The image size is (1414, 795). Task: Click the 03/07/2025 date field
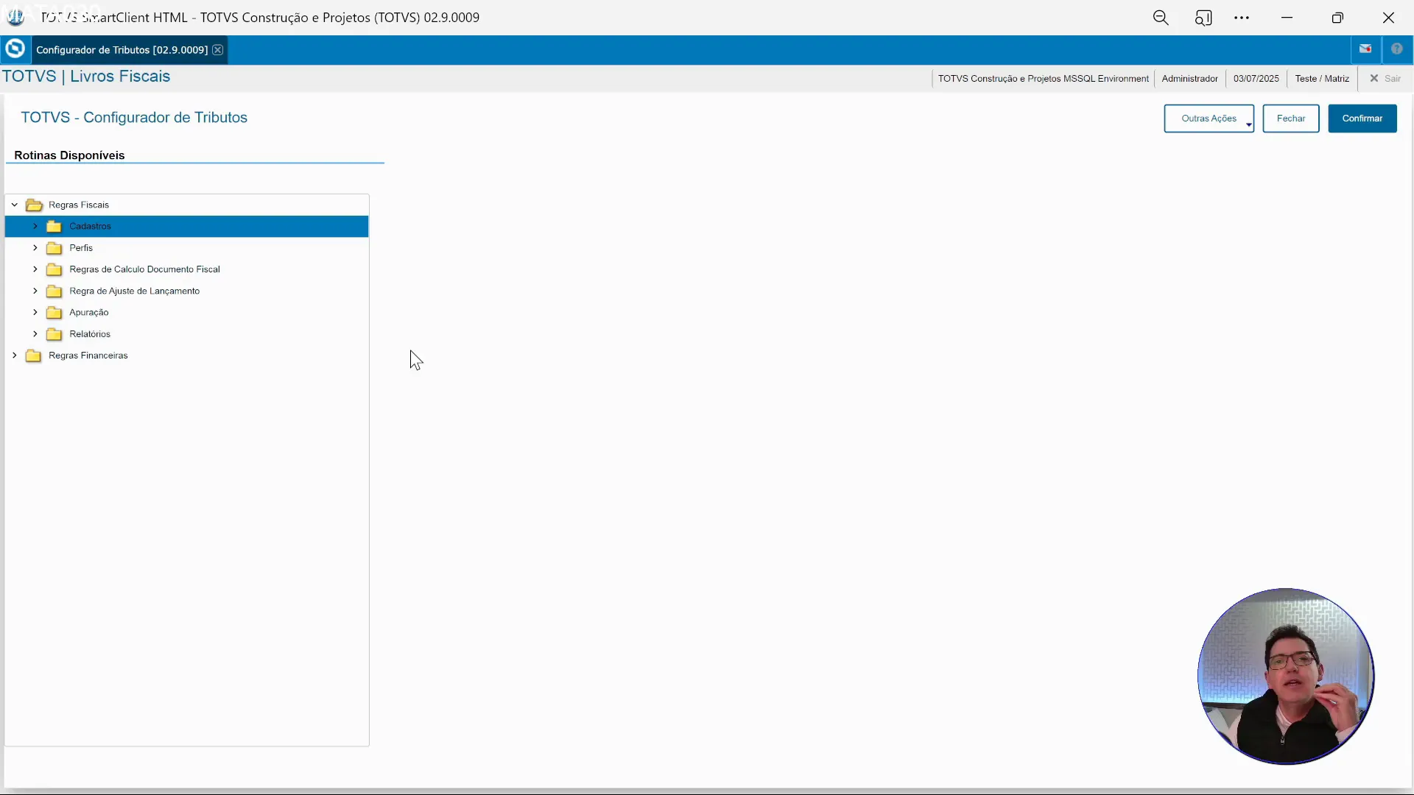click(1256, 79)
